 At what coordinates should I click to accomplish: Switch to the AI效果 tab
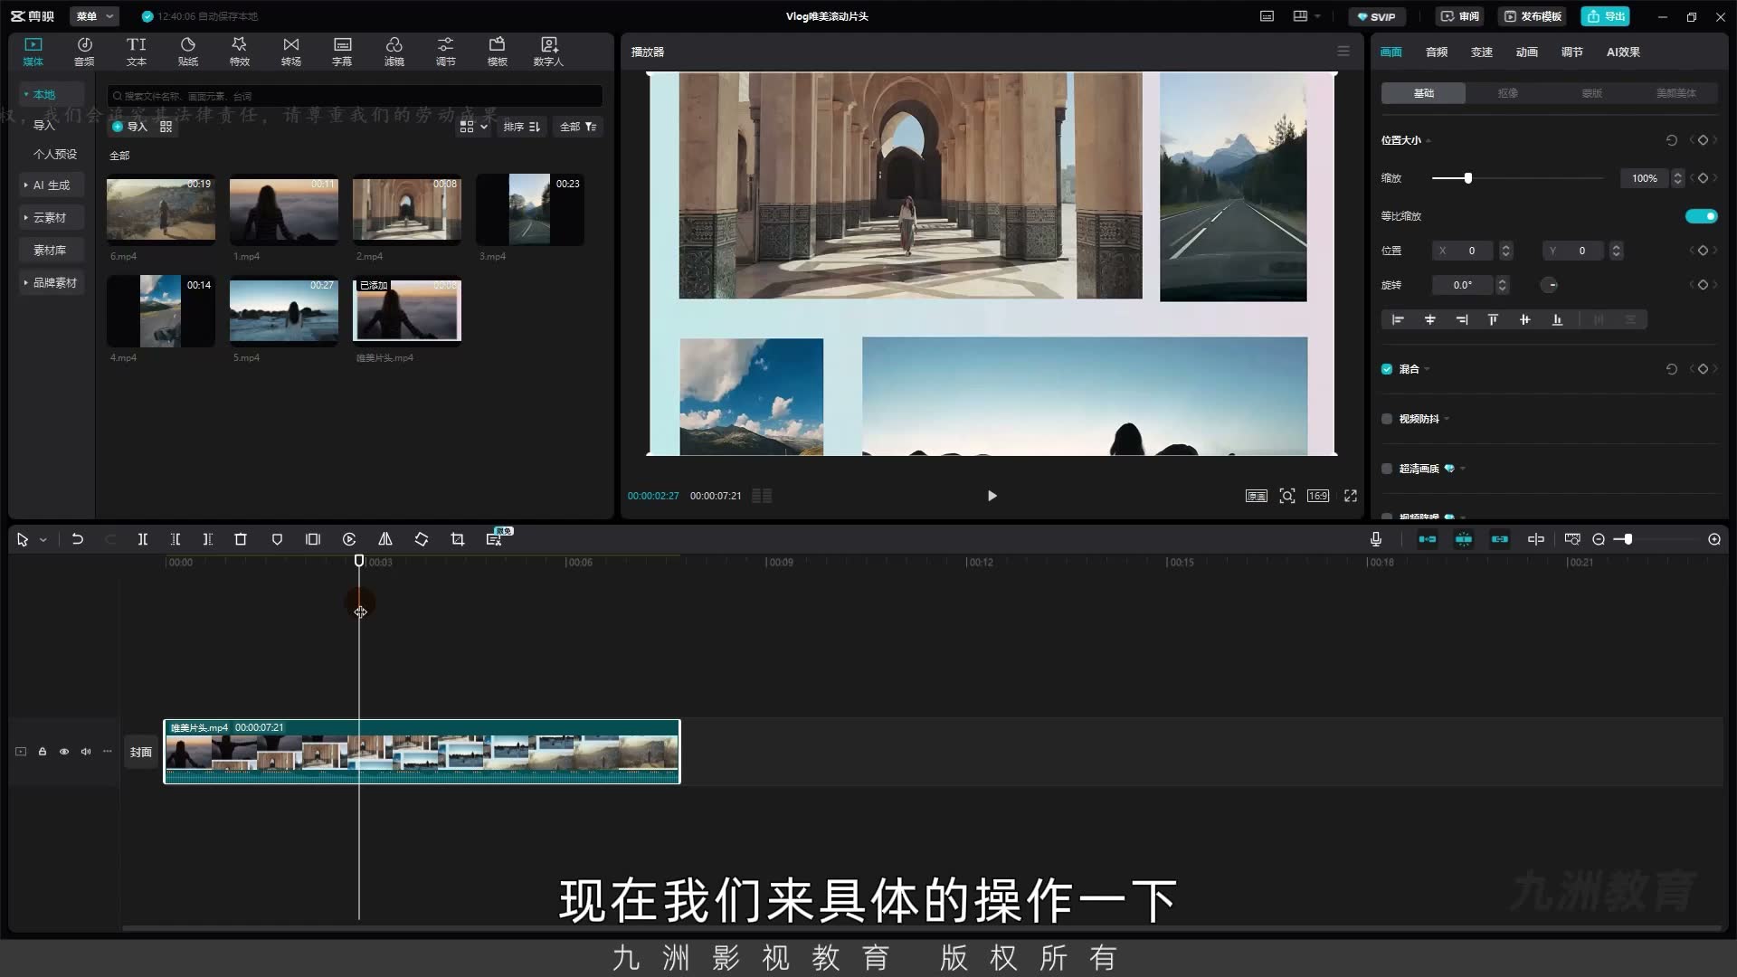coord(1623,52)
